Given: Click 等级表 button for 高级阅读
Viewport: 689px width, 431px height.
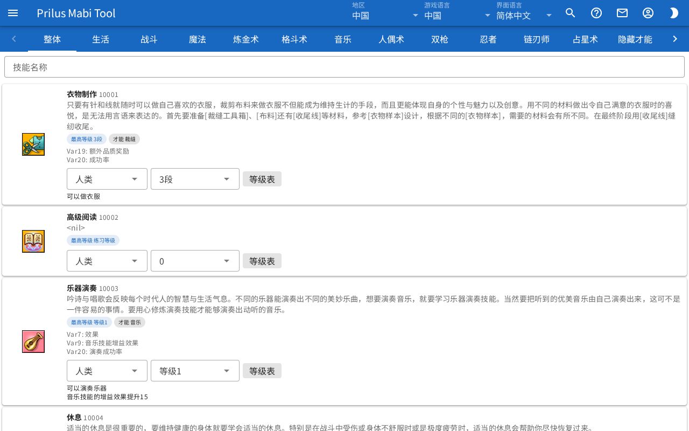Looking at the screenshot, I should coord(262,261).
